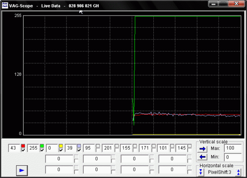
Task: Click the red channel color swatch
Action: 23,146
